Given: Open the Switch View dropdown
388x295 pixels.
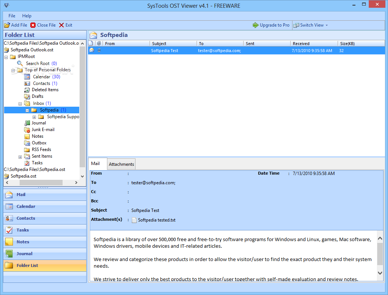Looking at the screenshot, I should tap(311, 25).
